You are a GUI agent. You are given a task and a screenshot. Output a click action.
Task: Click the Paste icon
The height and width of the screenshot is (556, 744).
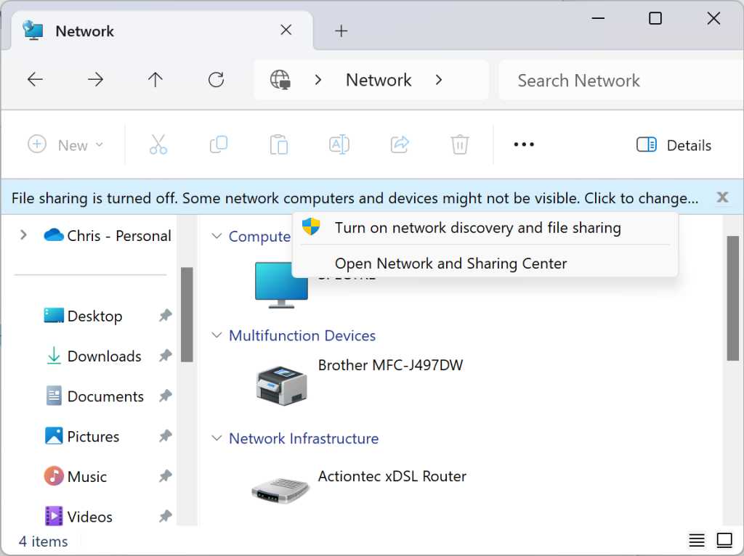[279, 144]
